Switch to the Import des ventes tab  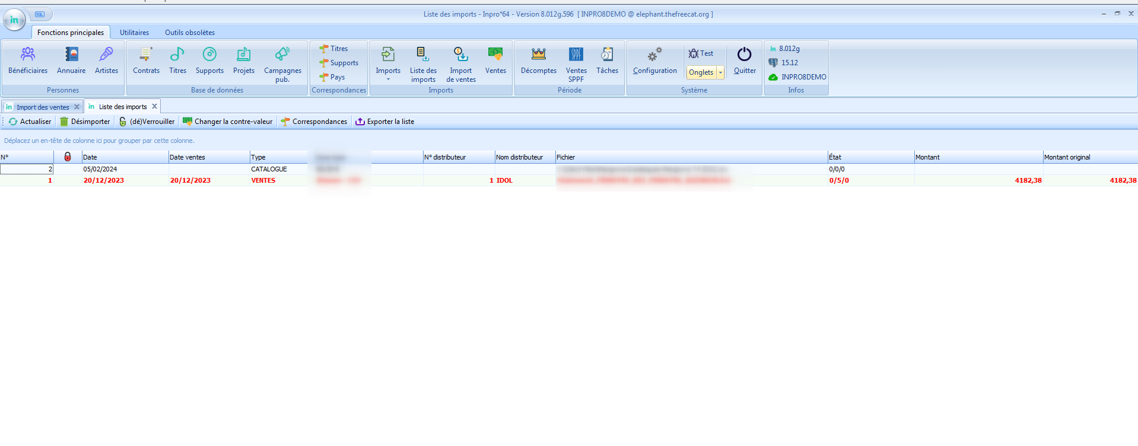42,107
